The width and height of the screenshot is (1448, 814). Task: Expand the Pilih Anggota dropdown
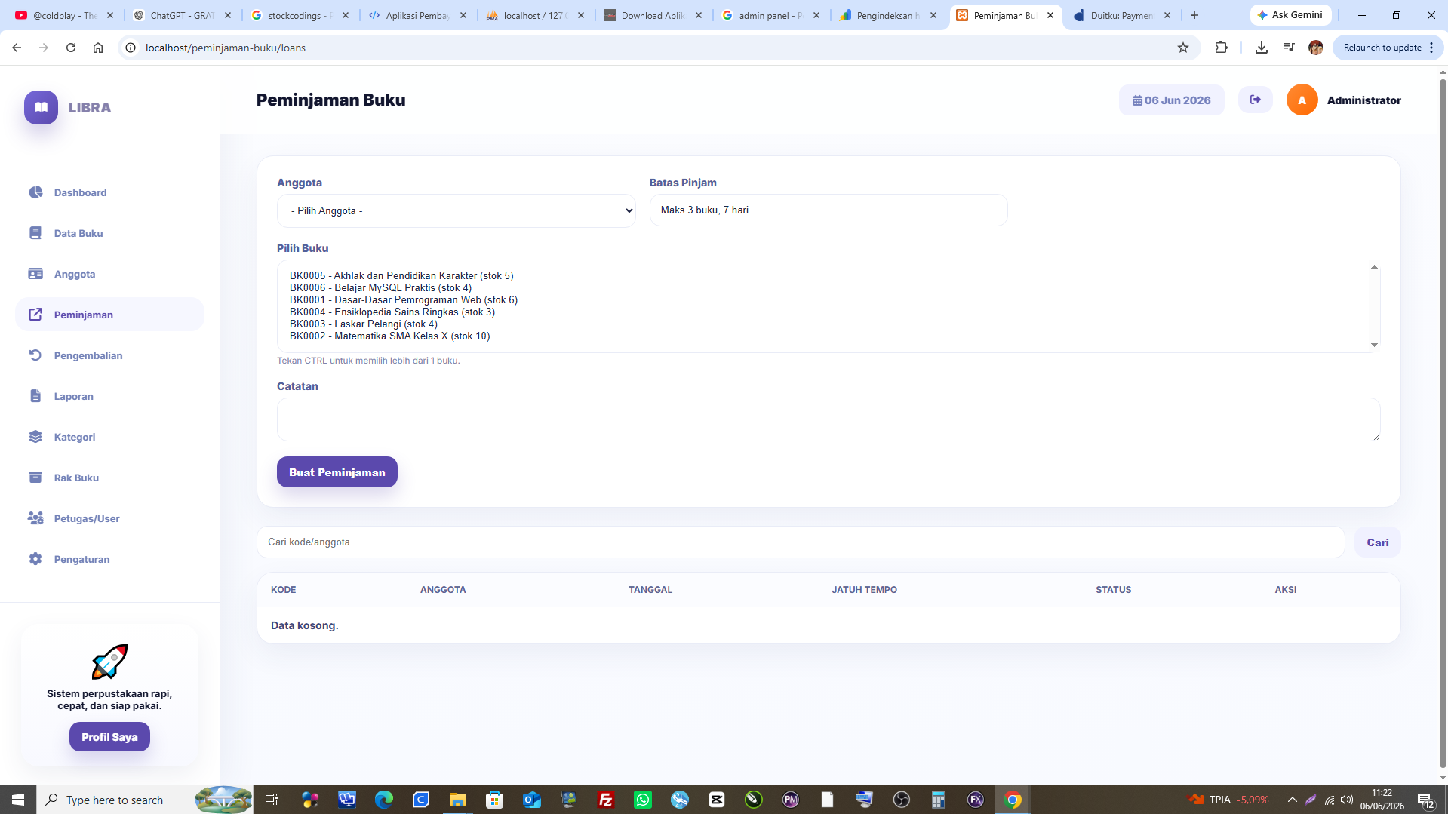pos(456,210)
